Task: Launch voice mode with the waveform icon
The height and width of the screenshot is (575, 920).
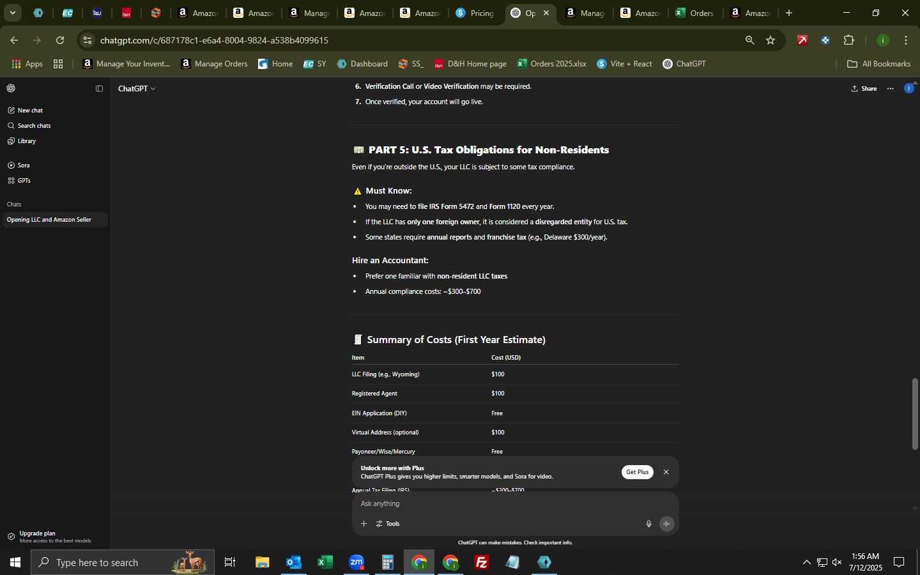Action: tap(666, 524)
